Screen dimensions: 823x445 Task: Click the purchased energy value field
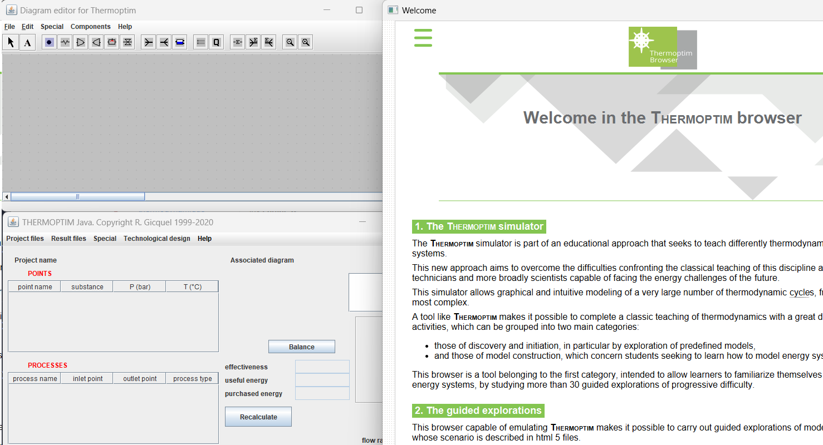point(322,393)
